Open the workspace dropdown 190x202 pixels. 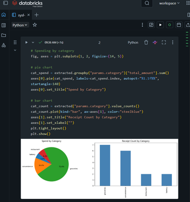pyautogui.click(x=169, y=3)
